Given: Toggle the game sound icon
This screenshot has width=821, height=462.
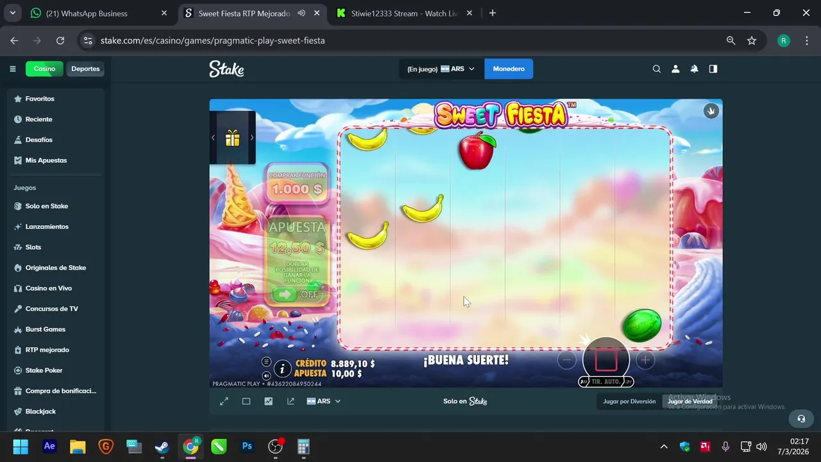Looking at the screenshot, I should click(266, 375).
